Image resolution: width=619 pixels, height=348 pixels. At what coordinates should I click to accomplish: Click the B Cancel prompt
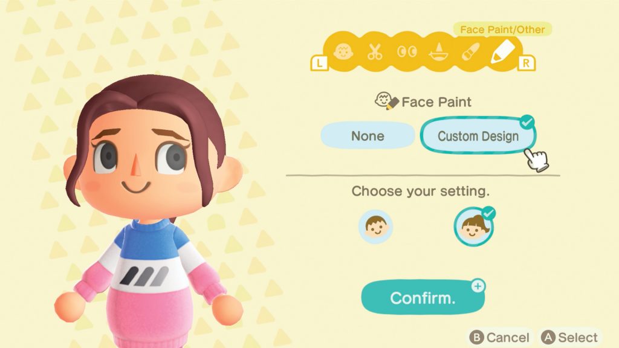(499, 337)
